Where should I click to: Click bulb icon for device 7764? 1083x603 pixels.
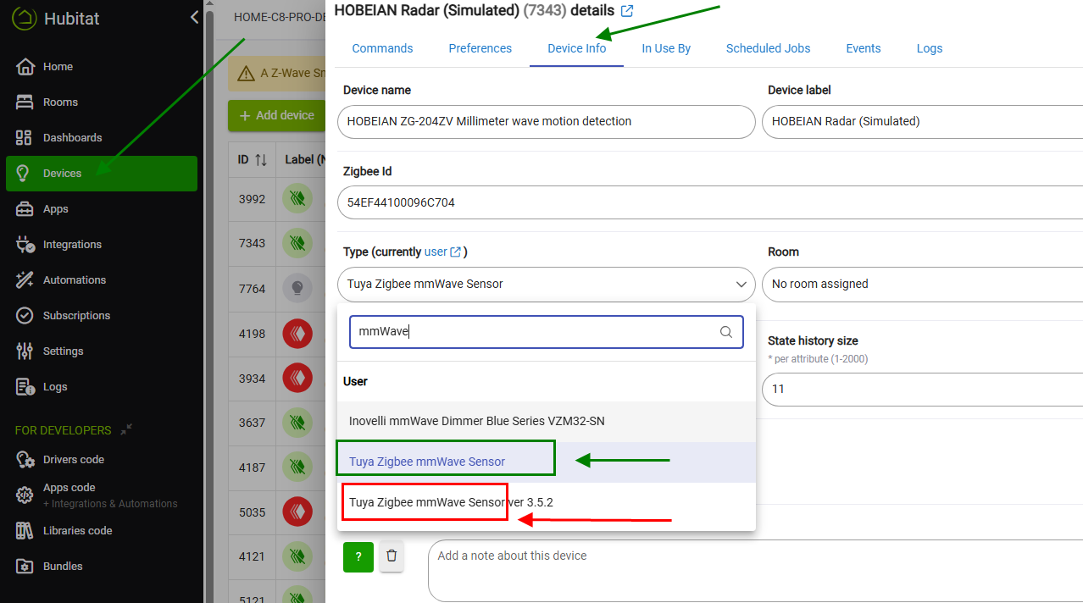(x=297, y=289)
